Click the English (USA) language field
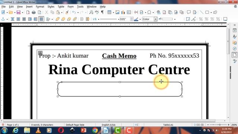Screen dimensions: 238x134 coord(109,125)
